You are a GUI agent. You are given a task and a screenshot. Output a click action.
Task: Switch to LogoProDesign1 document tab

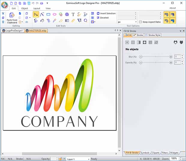[x=13, y=31]
